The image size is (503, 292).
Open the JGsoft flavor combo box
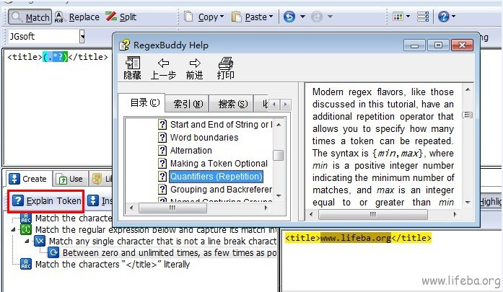(x=82, y=37)
